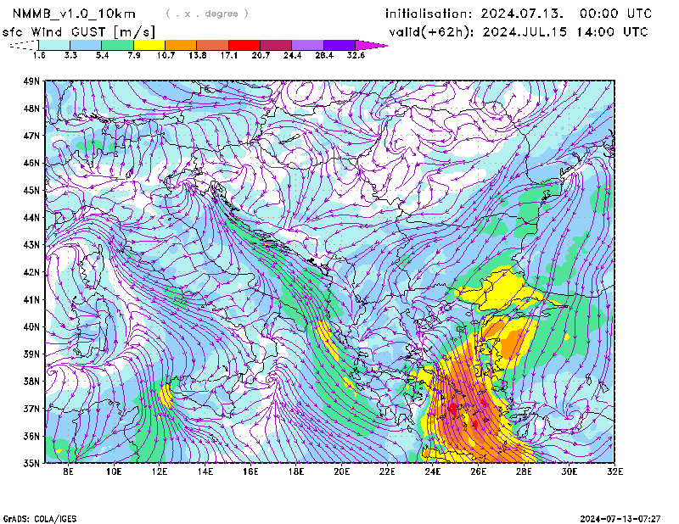Image resolution: width=679 pixels, height=524 pixels.
Task: Select the violet legend swatch for 28.4–32.6
Action: pyautogui.click(x=339, y=45)
